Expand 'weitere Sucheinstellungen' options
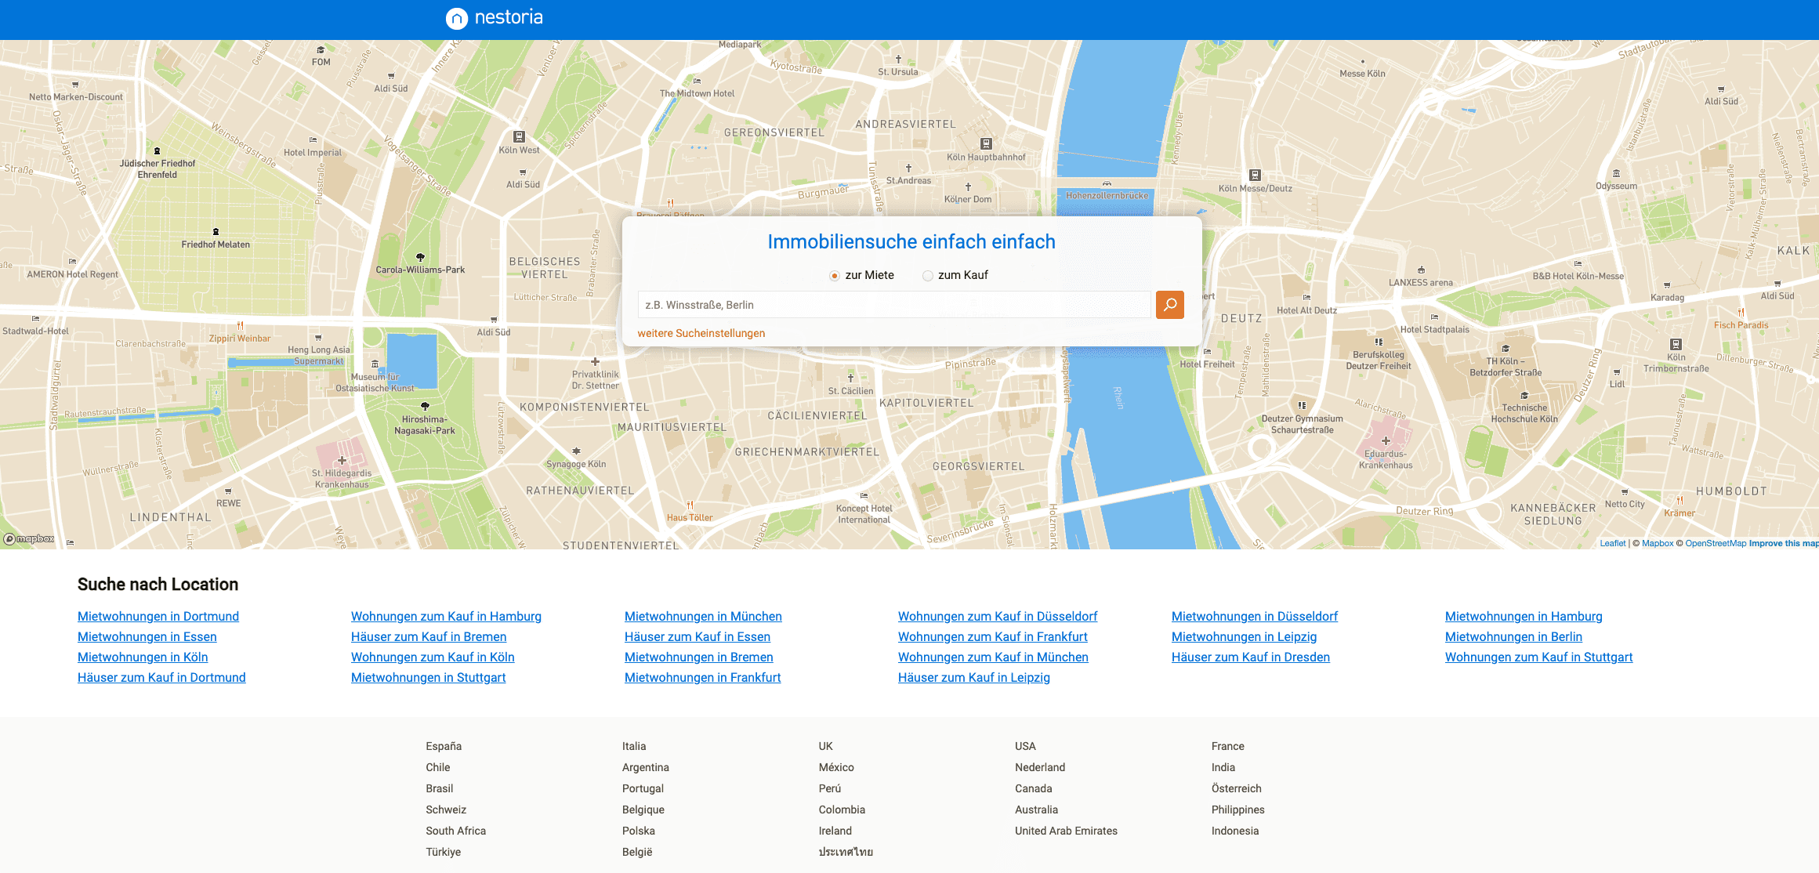 (x=701, y=333)
